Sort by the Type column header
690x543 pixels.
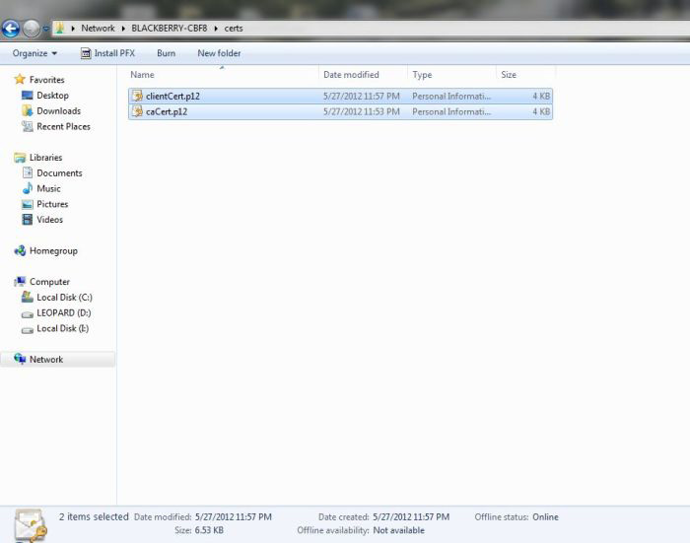422,75
